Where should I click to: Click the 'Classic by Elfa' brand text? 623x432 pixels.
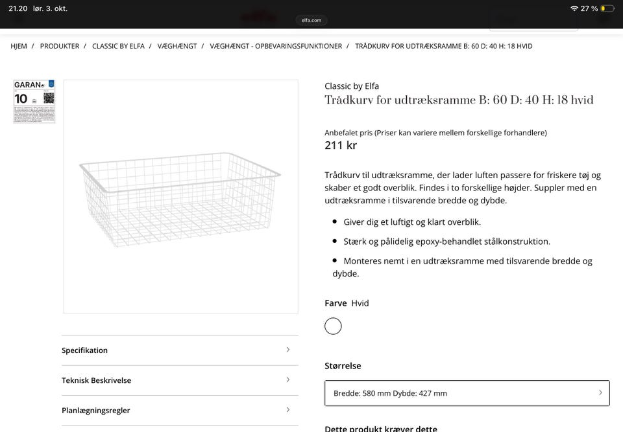click(352, 86)
